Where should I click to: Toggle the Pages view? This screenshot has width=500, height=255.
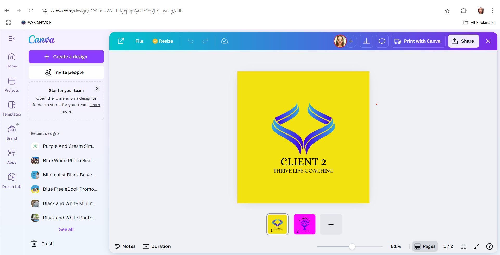425,246
